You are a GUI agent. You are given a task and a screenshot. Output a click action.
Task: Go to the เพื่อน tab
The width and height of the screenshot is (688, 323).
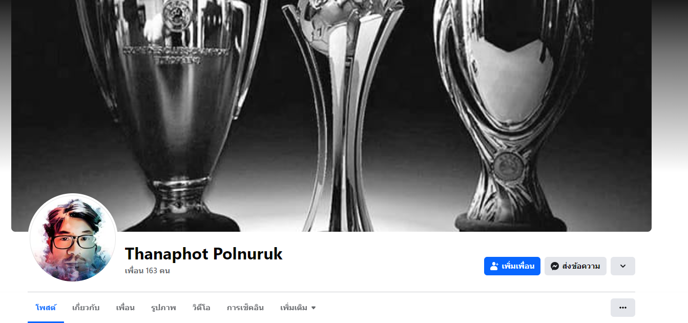pos(126,308)
